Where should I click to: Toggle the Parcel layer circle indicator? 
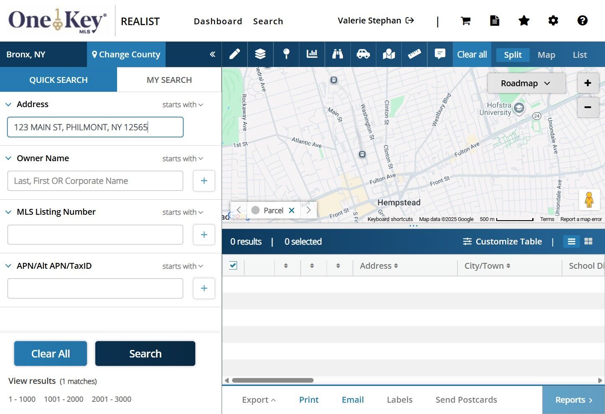pyautogui.click(x=255, y=210)
